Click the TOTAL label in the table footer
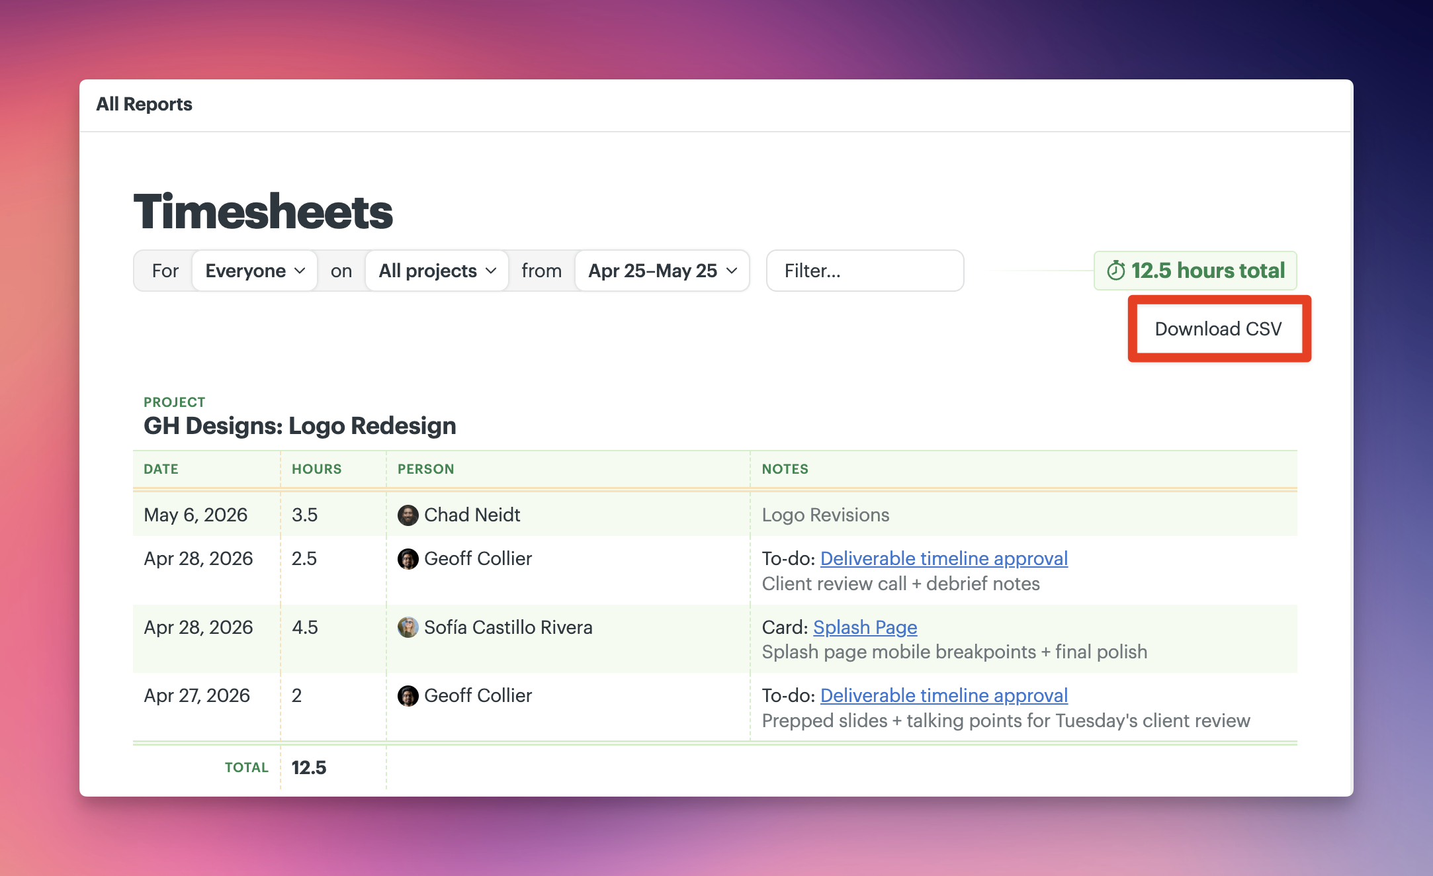Image resolution: width=1433 pixels, height=876 pixels. (247, 767)
